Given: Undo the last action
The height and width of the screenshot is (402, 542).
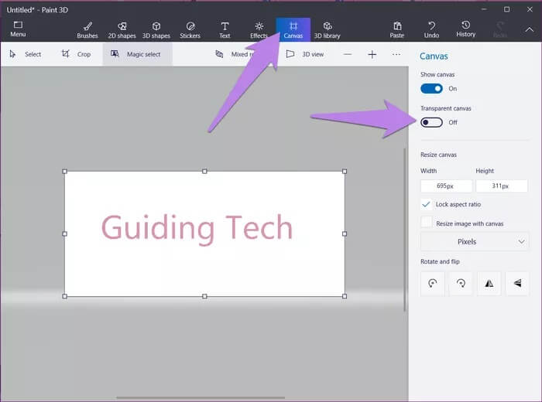Looking at the screenshot, I should (x=431, y=30).
